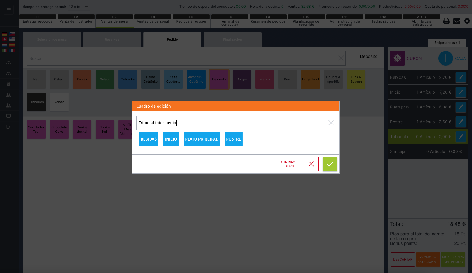Open the mail envelope icon
Screen dimensions: 472x273
point(457,21)
